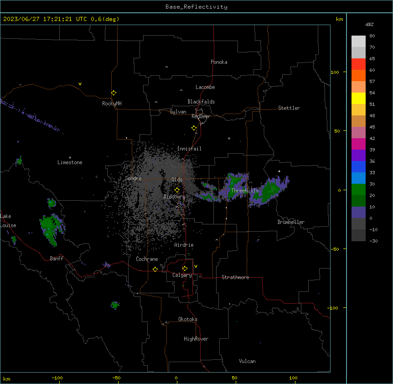Click the yellow V marker east of Calgary
This screenshot has height=384, width=393.
click(196, 266)
